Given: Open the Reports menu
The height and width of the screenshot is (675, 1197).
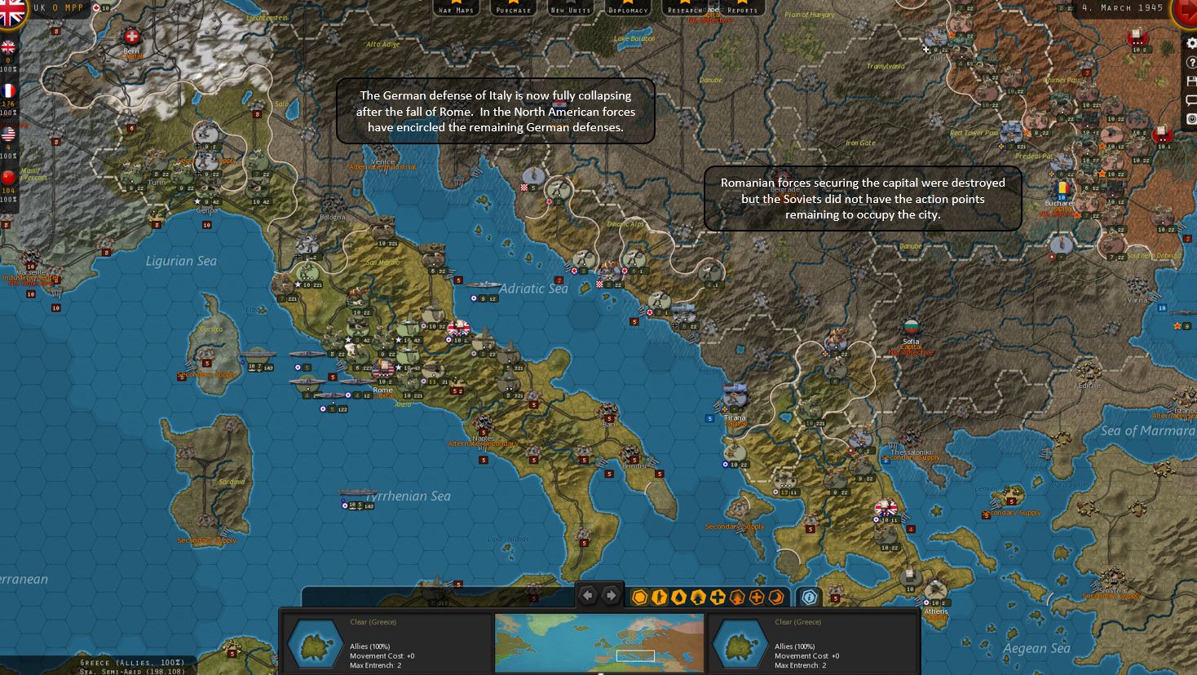Looking at the screenshot, I should (x=742, y=8).
